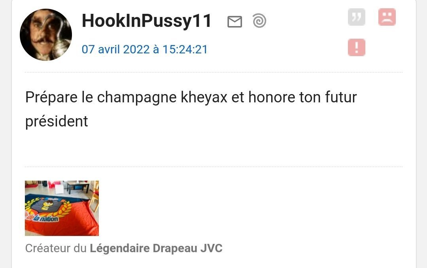Click the "la nation" text on the flag image
Viewport: 427px width, 268px height.
45,219
